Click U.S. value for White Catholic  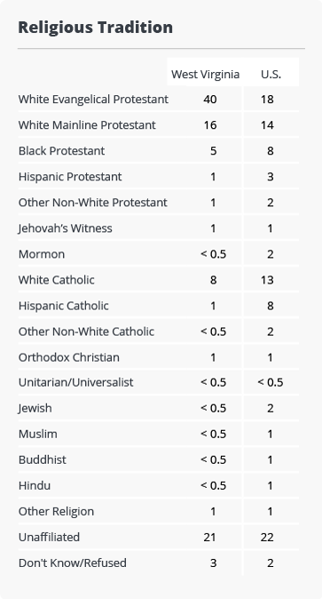tap(267, 280)
